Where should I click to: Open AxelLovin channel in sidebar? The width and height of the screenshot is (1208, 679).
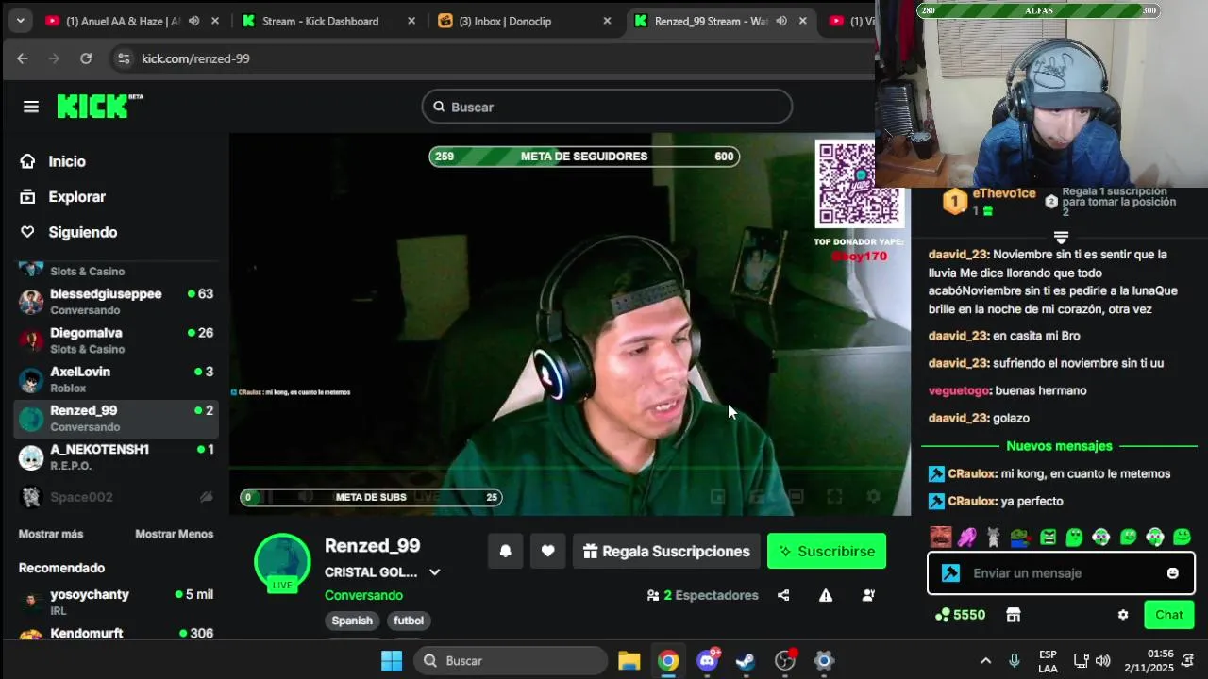[117, 379]
